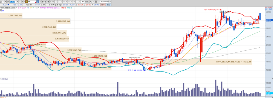Viewport: 273px width, 98px height.
Task: Select the 주 weekly chart period
Action: tap(41, 2)
